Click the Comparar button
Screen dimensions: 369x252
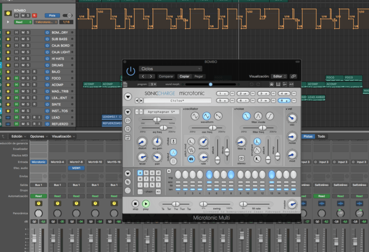(x=166, y=76)
